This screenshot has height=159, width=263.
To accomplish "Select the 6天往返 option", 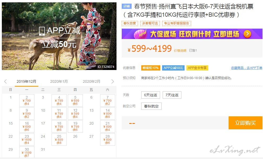I will (x=151, y=95).
